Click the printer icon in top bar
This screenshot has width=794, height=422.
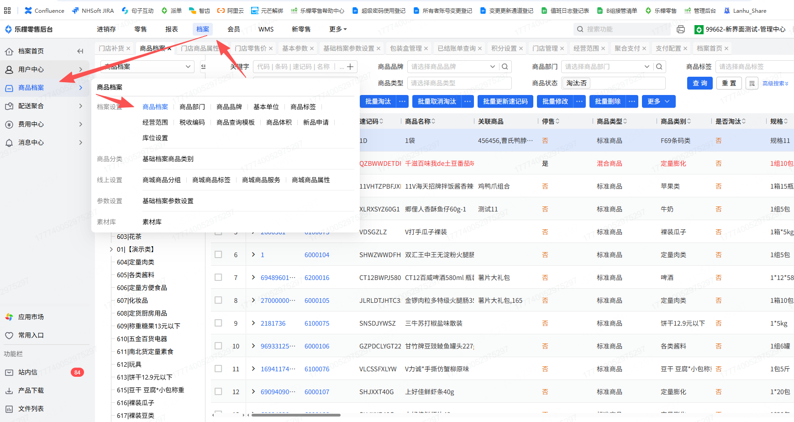tap(680, 29)
